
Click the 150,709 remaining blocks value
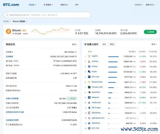(73, 91)
